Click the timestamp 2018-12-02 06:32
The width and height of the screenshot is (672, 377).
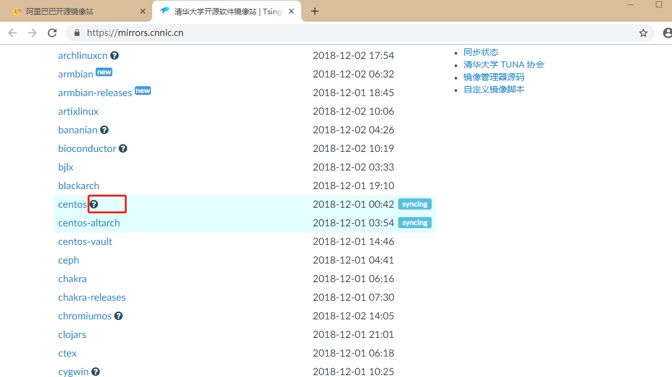pyautogui.click(x=353, y=74)
